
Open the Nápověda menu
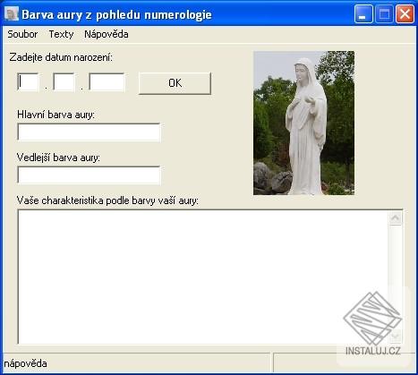point(107,34)
